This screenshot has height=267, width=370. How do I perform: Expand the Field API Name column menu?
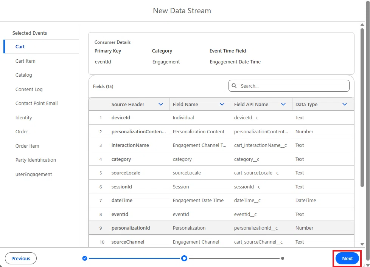283,104
